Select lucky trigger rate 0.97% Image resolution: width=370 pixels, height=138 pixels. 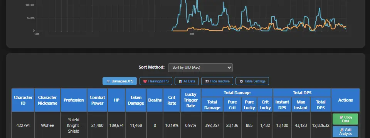(x=191, y=125)
